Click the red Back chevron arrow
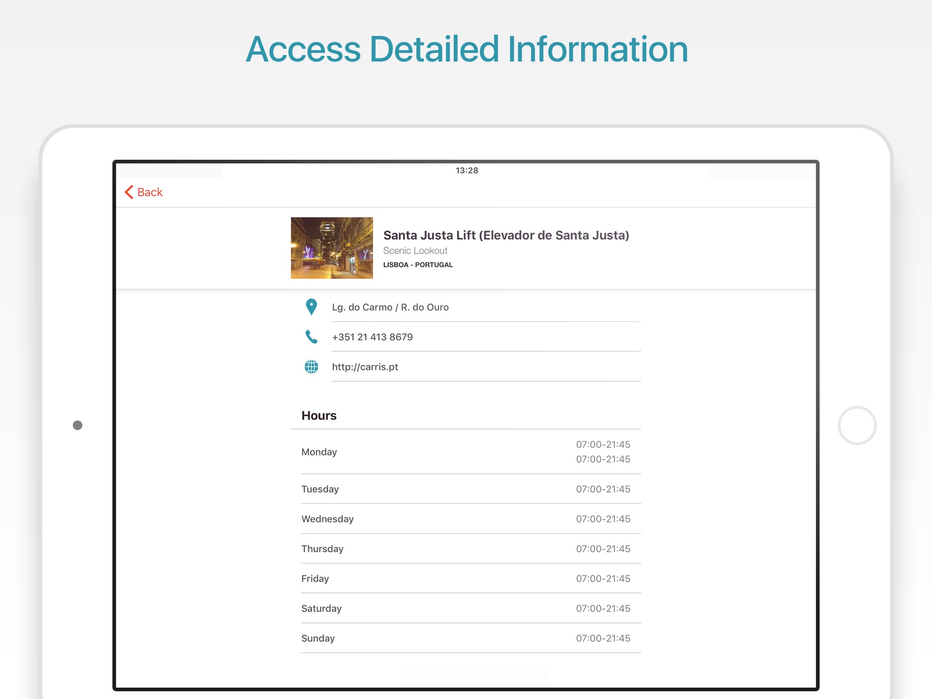Image resolution: width=932 pixels, height=699 pixels. [x=129, y=192]
